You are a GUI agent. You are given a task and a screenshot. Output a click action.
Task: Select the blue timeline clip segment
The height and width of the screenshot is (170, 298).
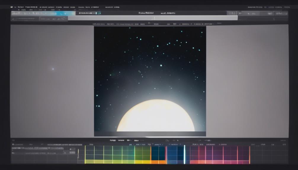pyautogui.click(x=175, y=154)
